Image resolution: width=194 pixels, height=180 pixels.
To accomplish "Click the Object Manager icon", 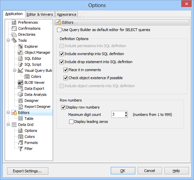I will pos(20,52).
